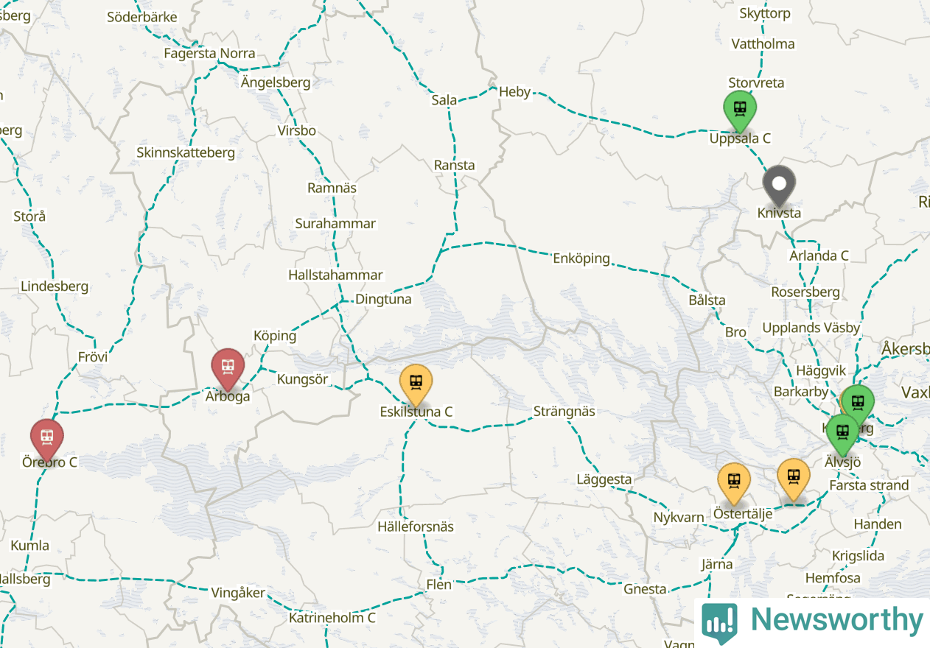The width and height of the screenshot is (930, 648).
Task: Open the yellow Östertälje train marker
Action: pos(734,482)
